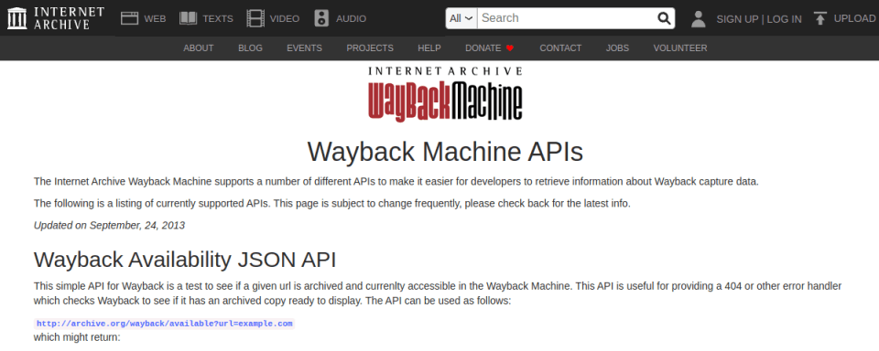Screen dimensions: 879x351
Task: Go to the ABOUT page
Action: [x=199, y=48]
